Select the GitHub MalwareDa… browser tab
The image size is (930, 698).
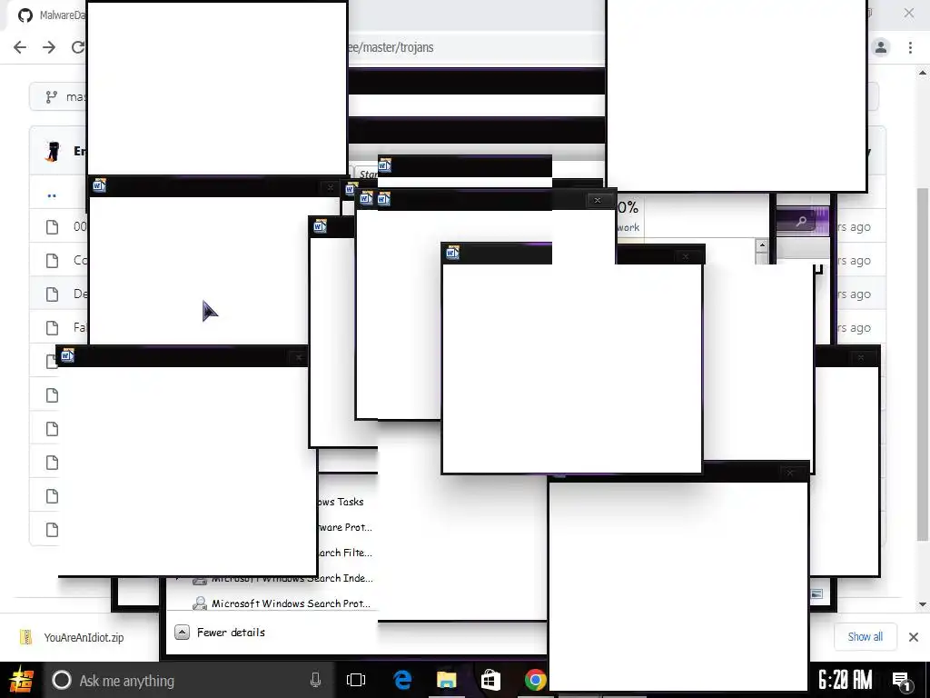(x=51, y=15)
